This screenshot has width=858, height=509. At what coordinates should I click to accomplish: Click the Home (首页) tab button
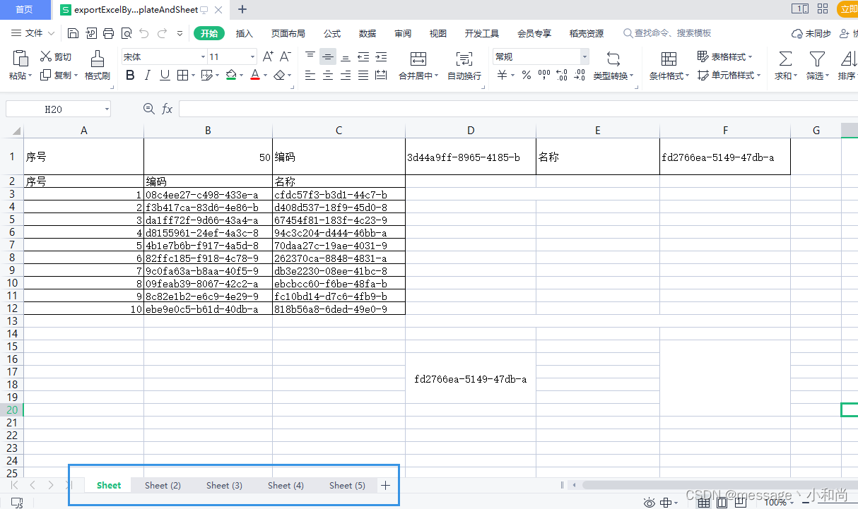25,9
